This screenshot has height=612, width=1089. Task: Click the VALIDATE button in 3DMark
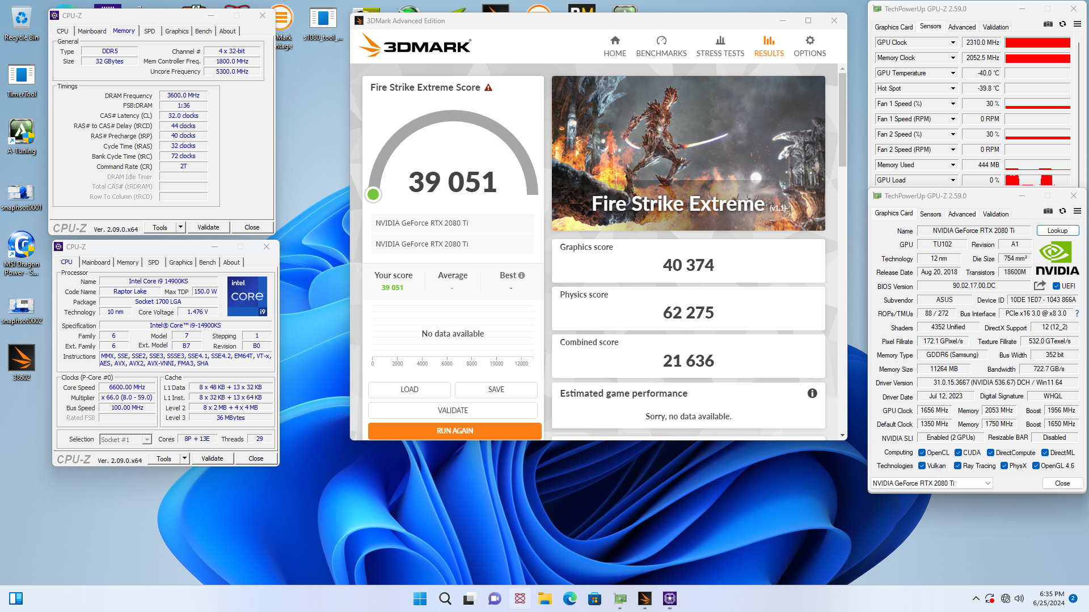pyautogui.click(x=453, y=410)
